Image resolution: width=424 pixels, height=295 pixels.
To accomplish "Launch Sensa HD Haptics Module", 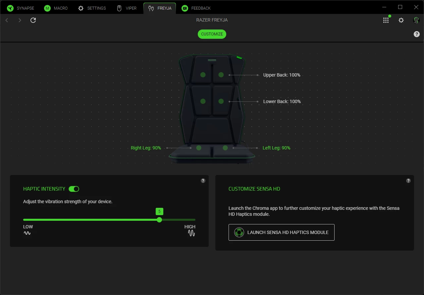I will click(x=282, y=232).
